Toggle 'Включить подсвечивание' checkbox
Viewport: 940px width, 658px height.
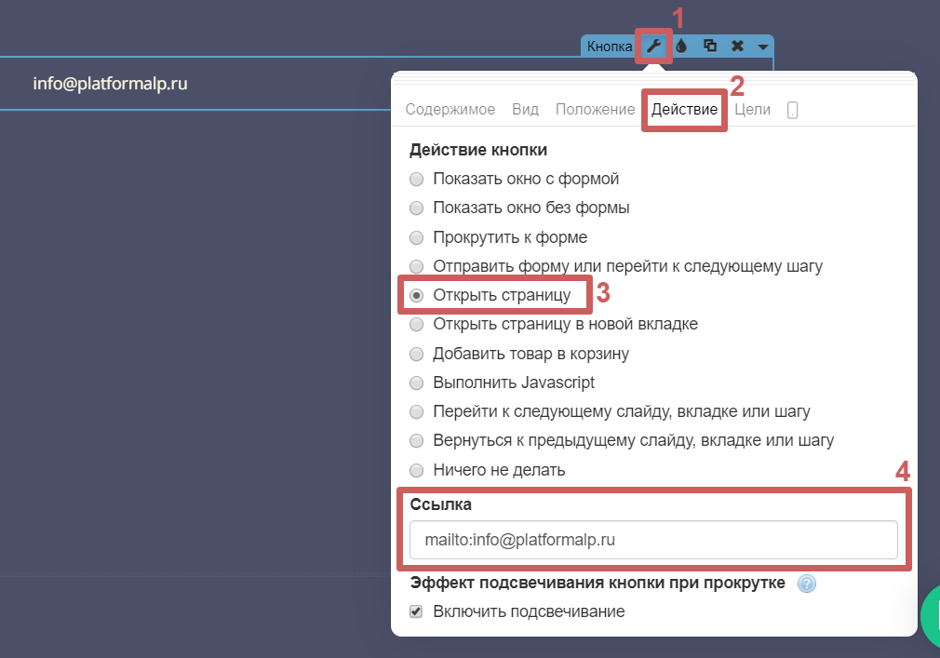pos(417,611)
